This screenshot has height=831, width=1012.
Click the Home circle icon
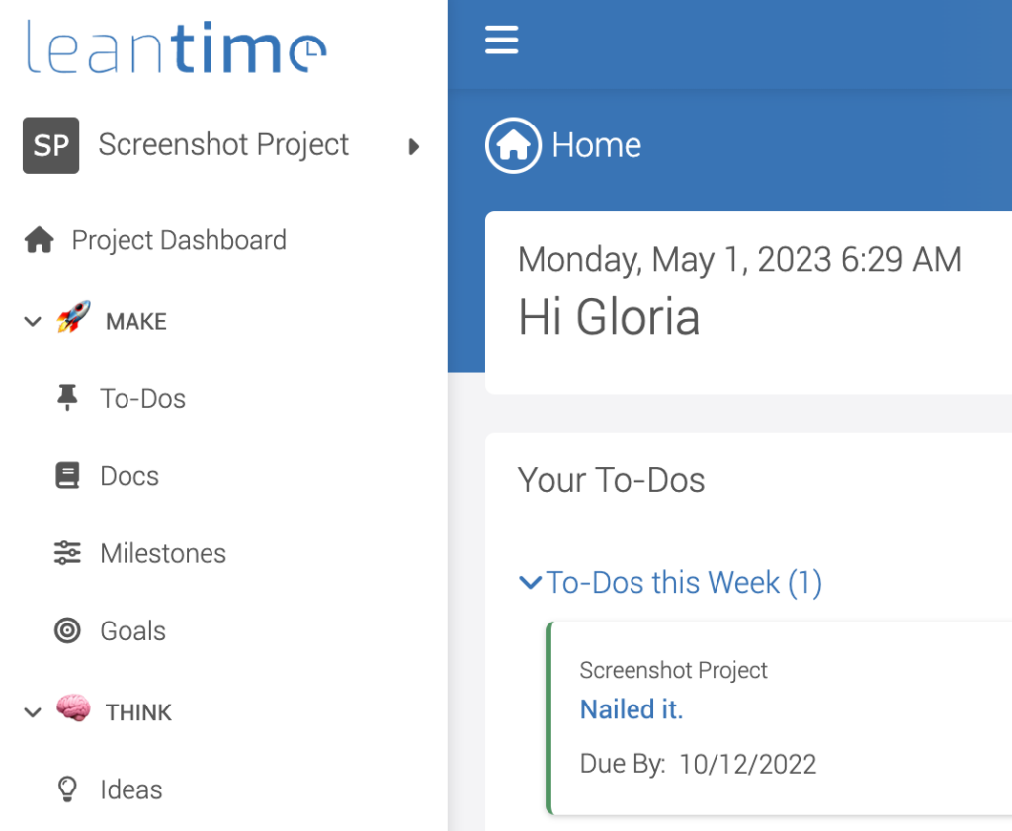coord(513,145)
